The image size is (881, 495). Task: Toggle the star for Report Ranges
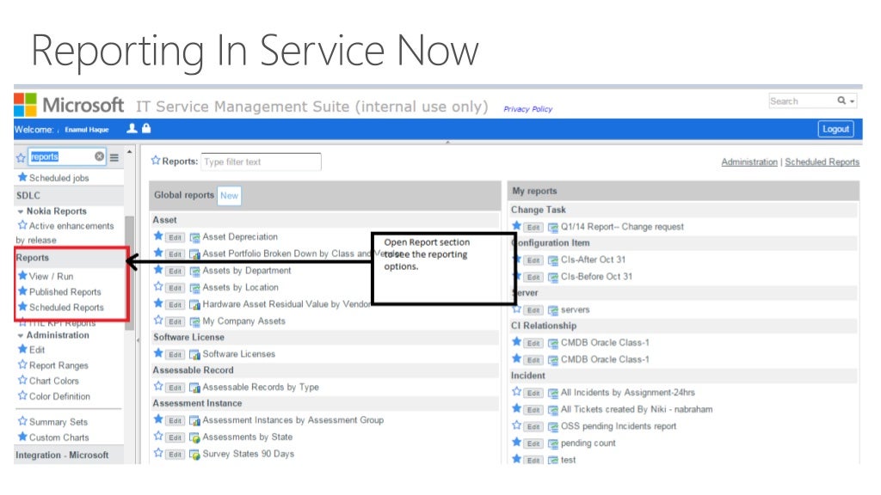[22, 364]
